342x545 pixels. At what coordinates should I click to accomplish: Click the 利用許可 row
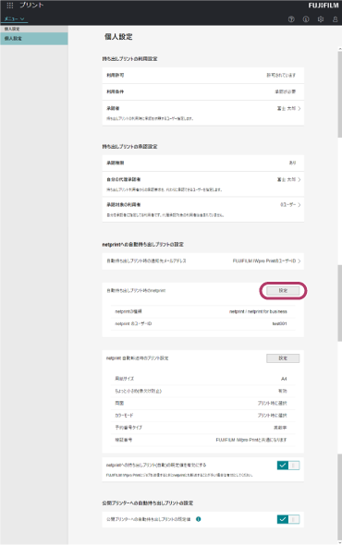[x=202, y=76]
